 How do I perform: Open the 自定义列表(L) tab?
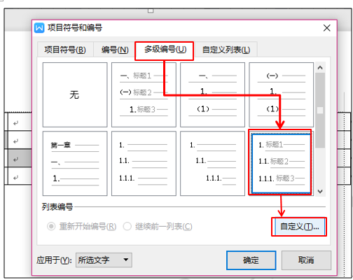tap(226, 50)
